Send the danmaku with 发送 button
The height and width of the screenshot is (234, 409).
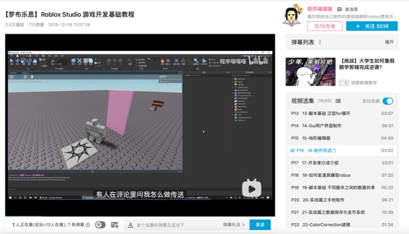[x=260, y=225]
